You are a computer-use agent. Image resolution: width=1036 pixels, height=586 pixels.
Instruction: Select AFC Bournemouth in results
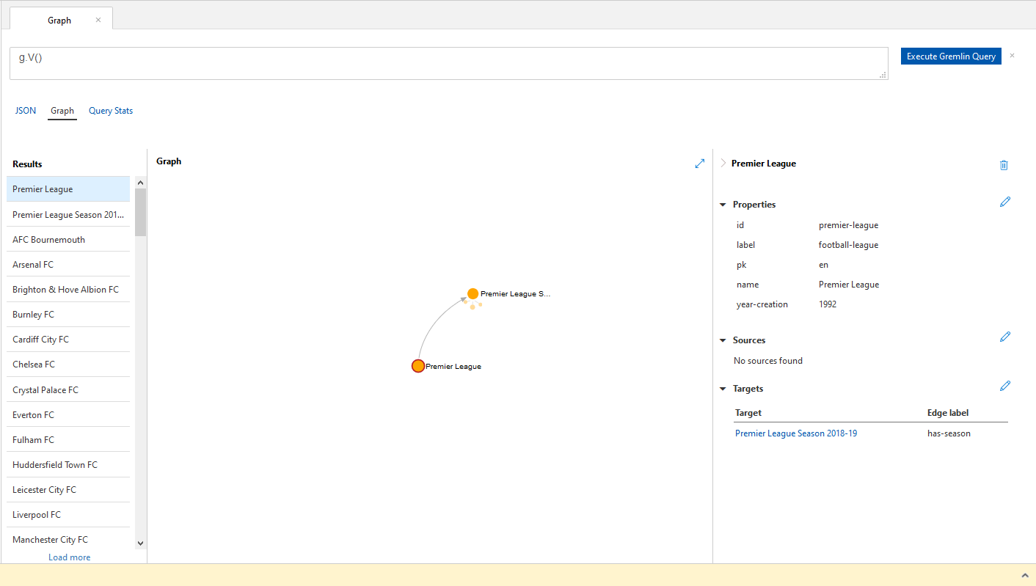(68, 240)
